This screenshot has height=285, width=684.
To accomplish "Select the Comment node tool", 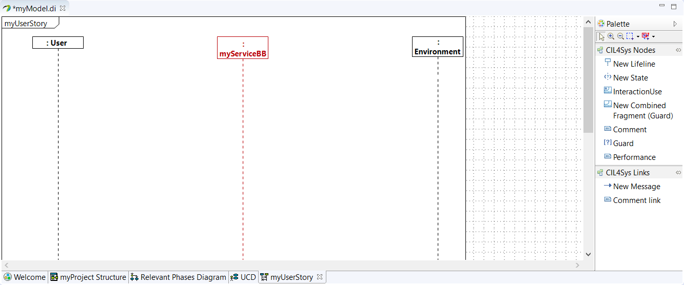I will point(625,130).
